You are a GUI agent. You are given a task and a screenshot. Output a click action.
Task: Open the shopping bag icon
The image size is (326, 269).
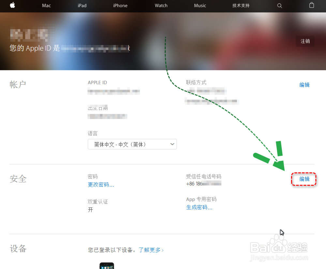click(x=311, y=5)
